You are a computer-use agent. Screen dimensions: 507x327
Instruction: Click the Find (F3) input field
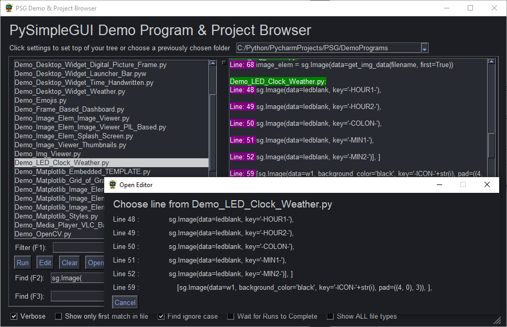click(x=78, y=296)
